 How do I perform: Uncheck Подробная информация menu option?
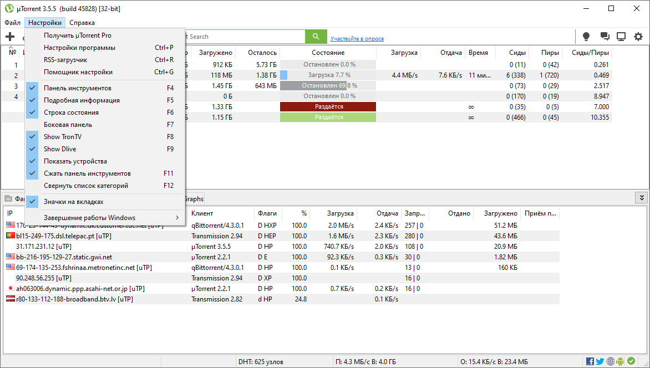tap(105, 100)
